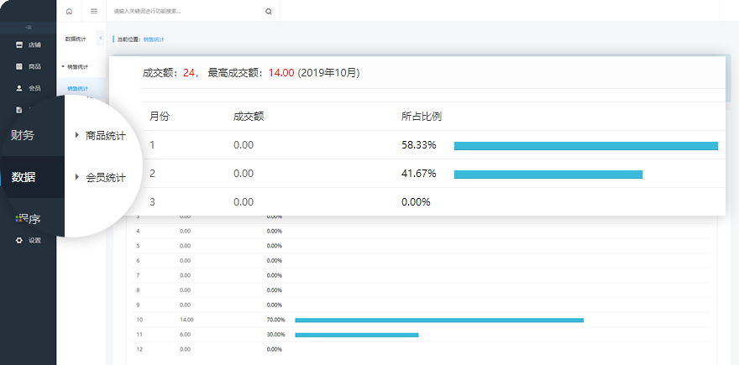Viewport: 739px width, 365px height.
Task: Open the 商品 products icon in sidebar
Action: click(19, 66)
